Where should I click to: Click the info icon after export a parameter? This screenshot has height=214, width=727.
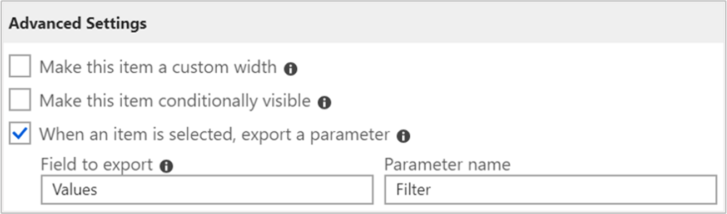tap(404, 136)
